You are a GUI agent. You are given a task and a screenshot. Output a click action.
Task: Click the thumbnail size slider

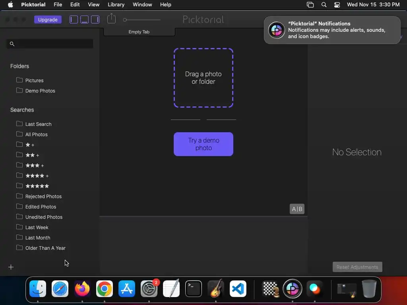pyautogui.click(x=142, y=20)
